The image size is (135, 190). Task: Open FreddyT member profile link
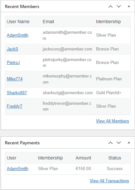[x=14, y=106]
